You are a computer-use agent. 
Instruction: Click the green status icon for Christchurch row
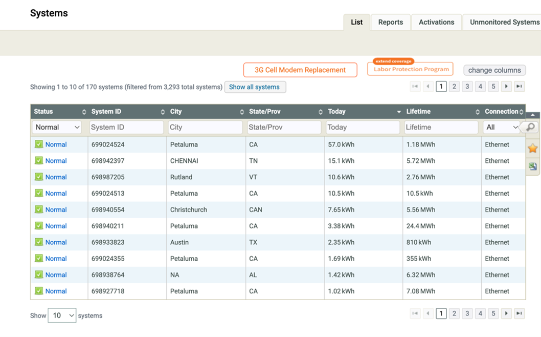tap(39, 209)
